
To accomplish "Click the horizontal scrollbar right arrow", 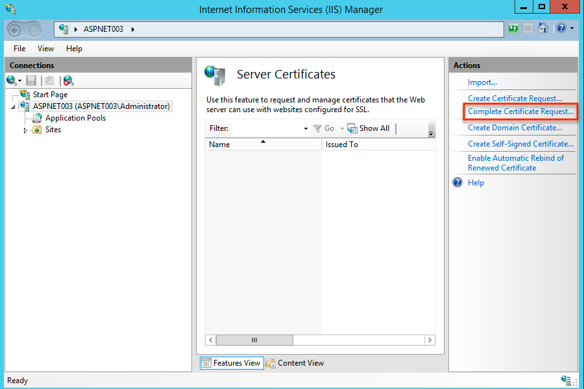I will click(x=430, y=340).
